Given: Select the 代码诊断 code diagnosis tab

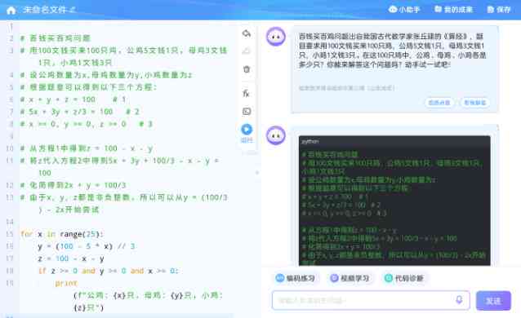Looking at the screenshot, I should 404,278.
